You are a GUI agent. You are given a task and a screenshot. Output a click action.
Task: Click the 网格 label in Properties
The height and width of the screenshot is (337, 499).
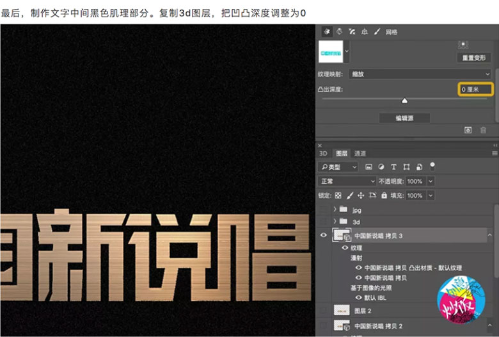392,32
